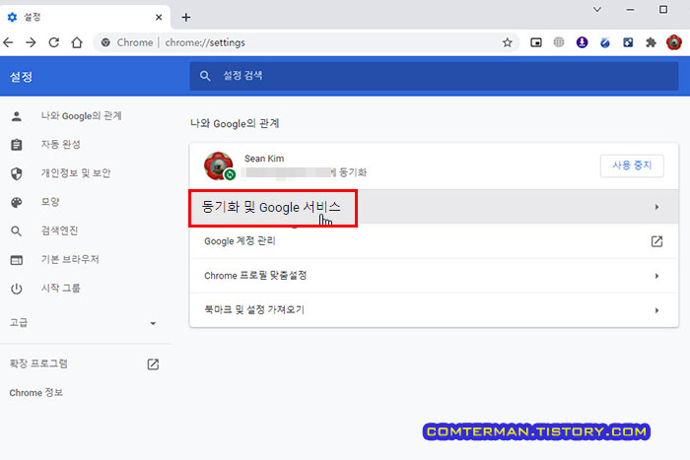Open 개인정보 및 보안 section

76,173
